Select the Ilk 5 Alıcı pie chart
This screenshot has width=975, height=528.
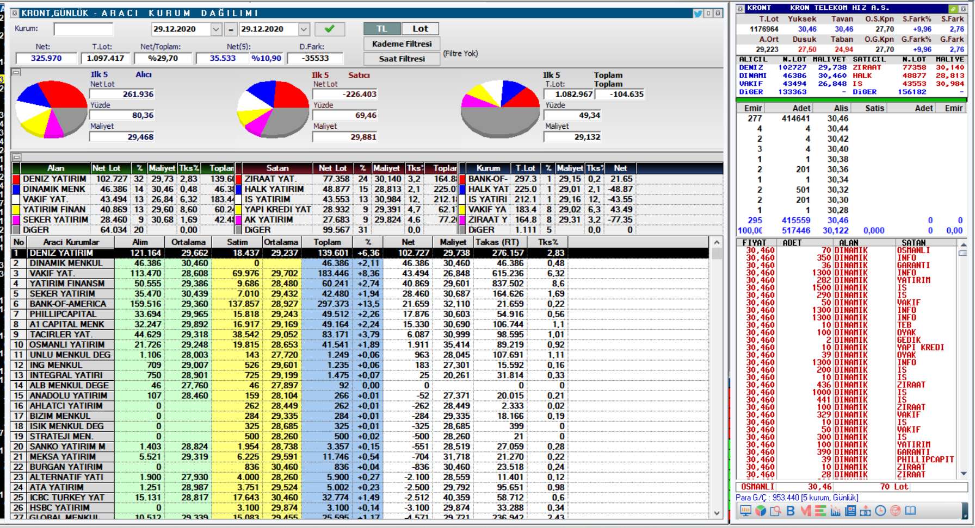[52, 109]
